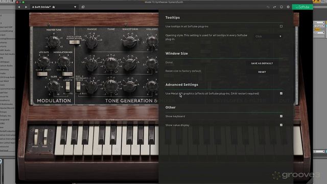327x184 pixels.
Task: Click oscillator 1 Range knob in top row
Action: 92,42
